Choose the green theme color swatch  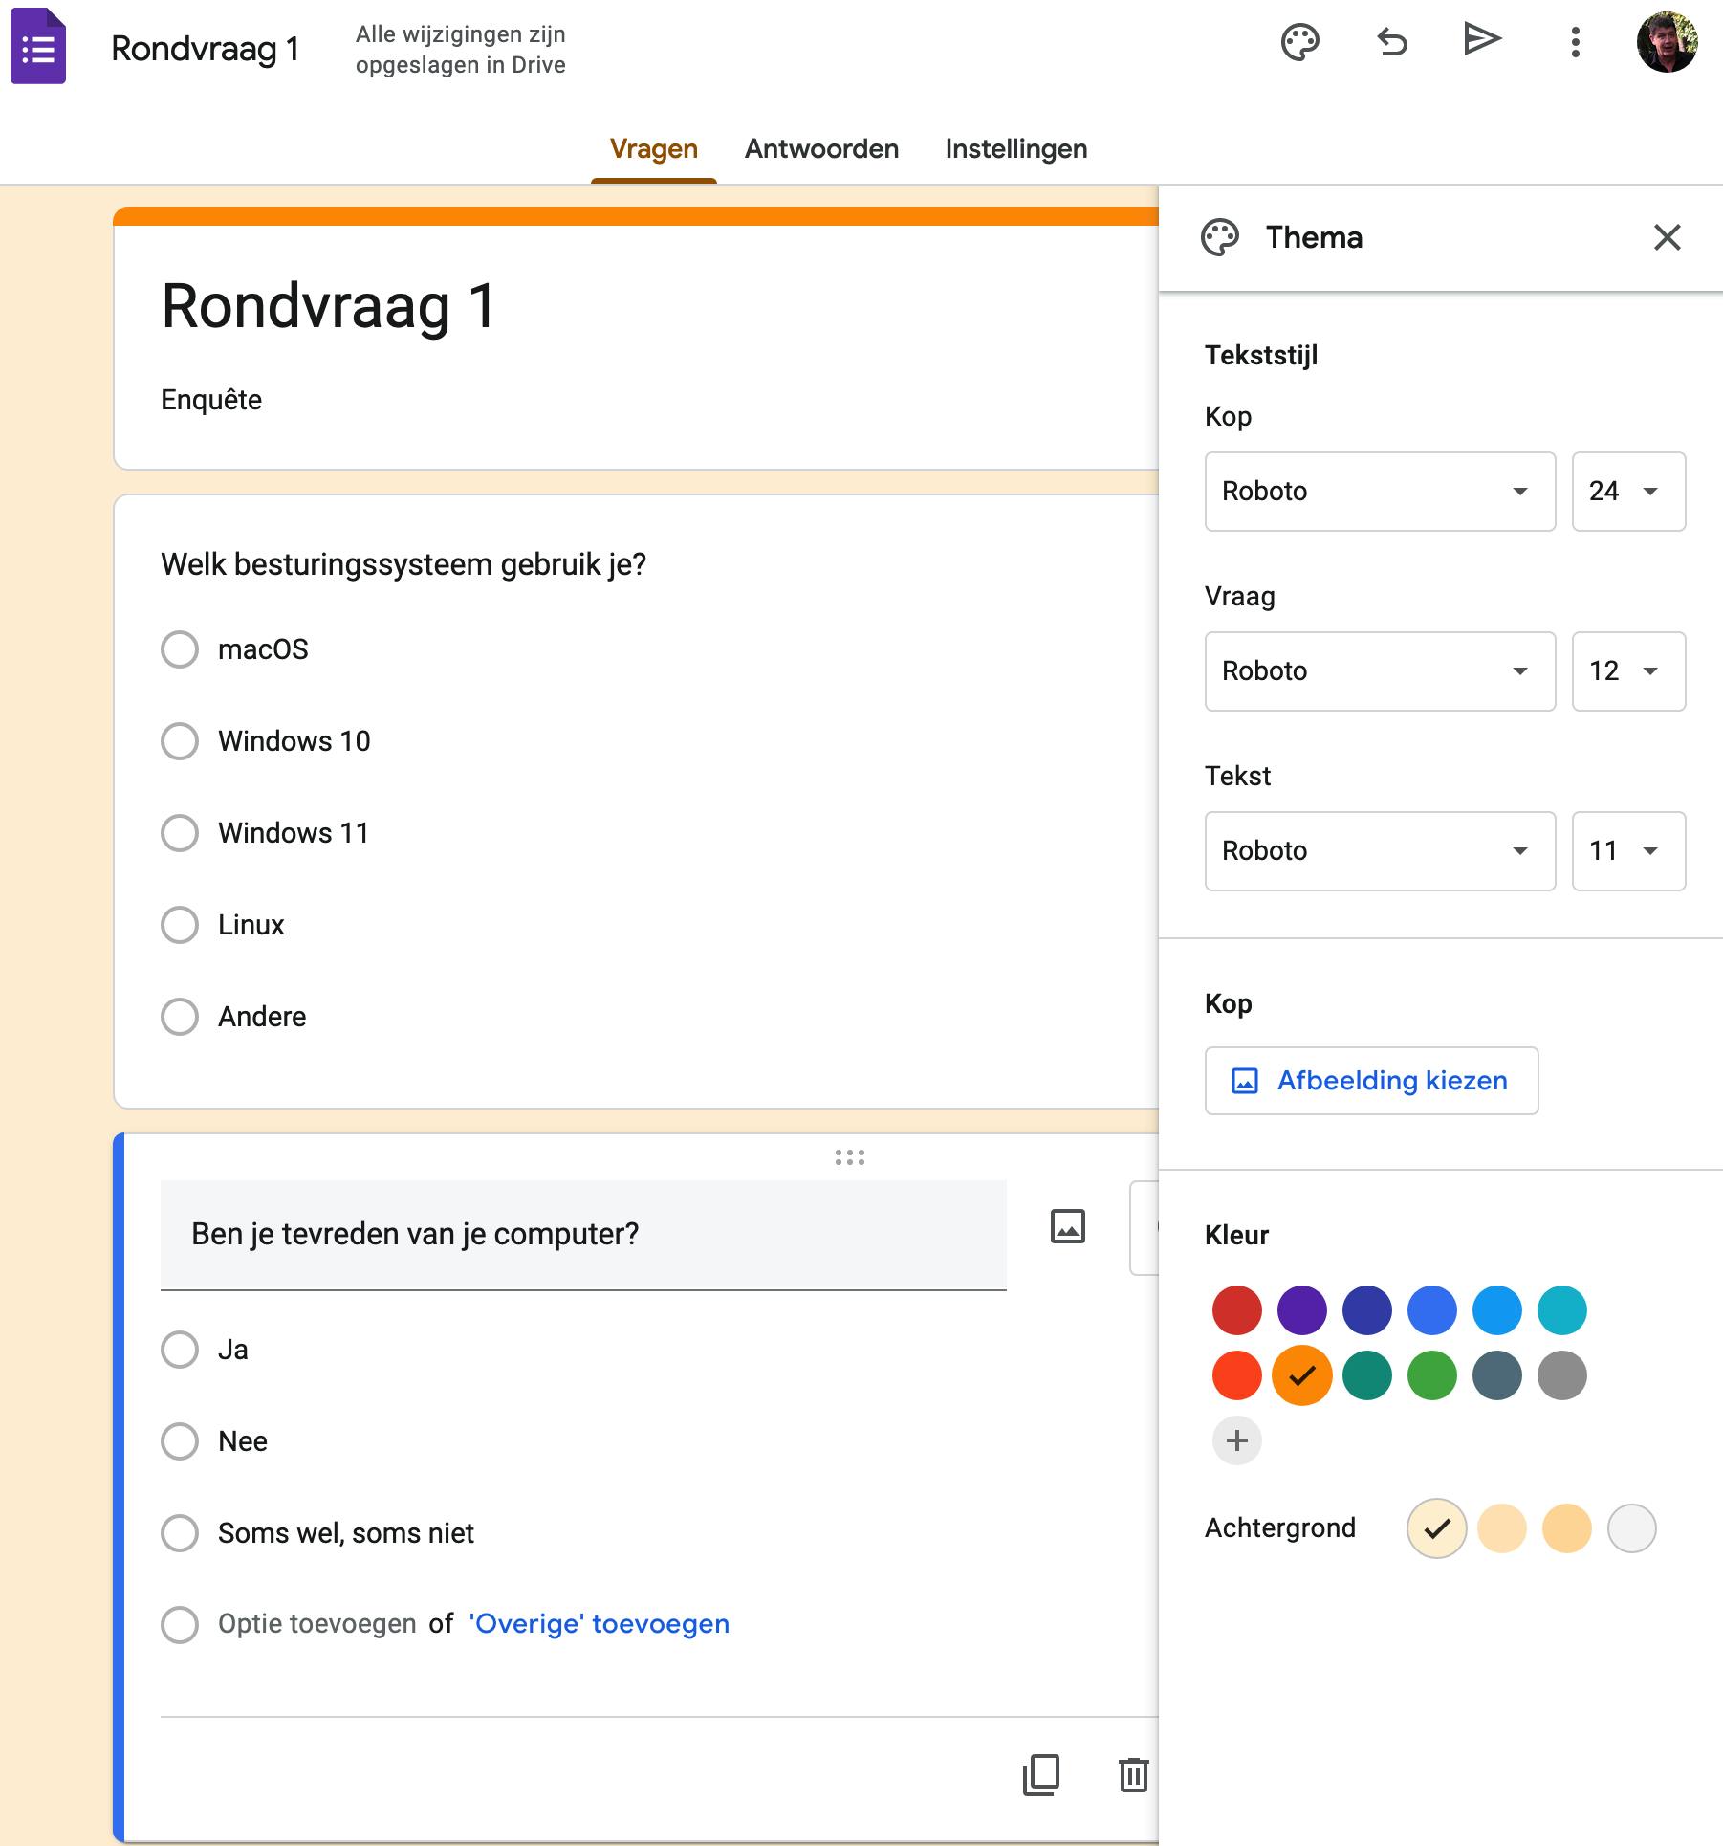pos(1431,1375)
